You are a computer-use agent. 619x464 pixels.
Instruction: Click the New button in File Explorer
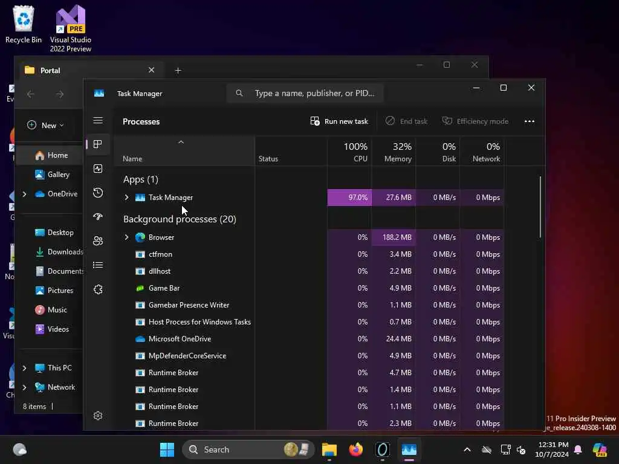(45, 125)
